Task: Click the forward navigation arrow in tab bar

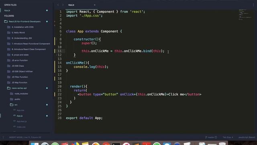Action: pos(63,5)
